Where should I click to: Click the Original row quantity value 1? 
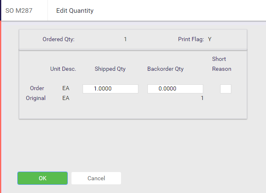(202, 98)
